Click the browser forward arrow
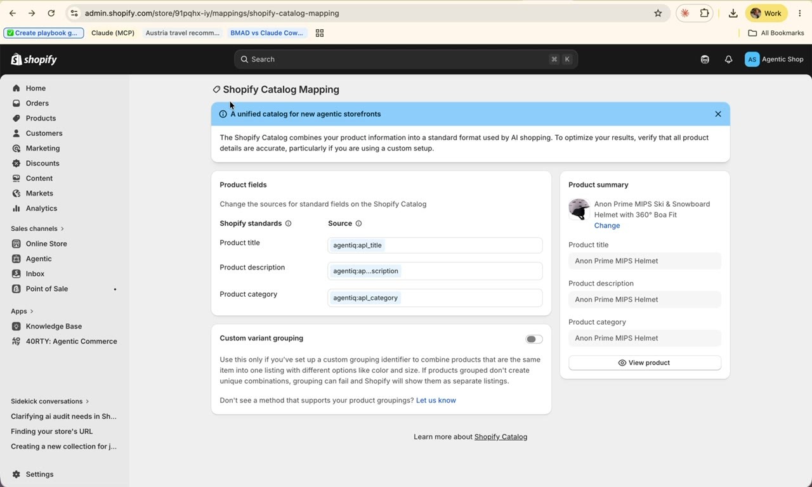This screenshot has height=487, width=812. (32, 13)
